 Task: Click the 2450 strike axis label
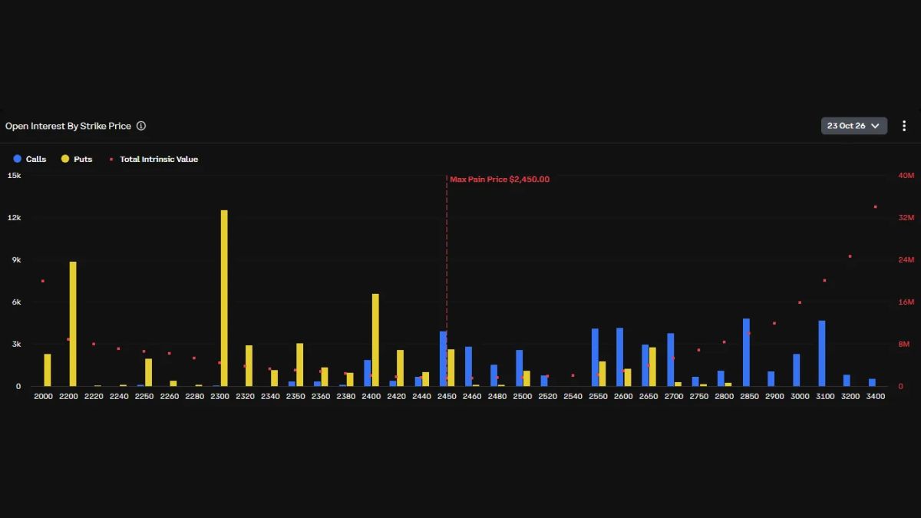tap(447, 396)
